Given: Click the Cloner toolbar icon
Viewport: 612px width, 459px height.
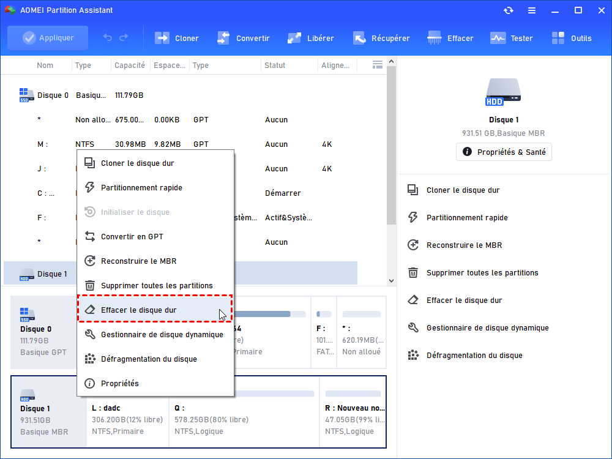Looking at the screenshot, I should (x=162, y=38).
